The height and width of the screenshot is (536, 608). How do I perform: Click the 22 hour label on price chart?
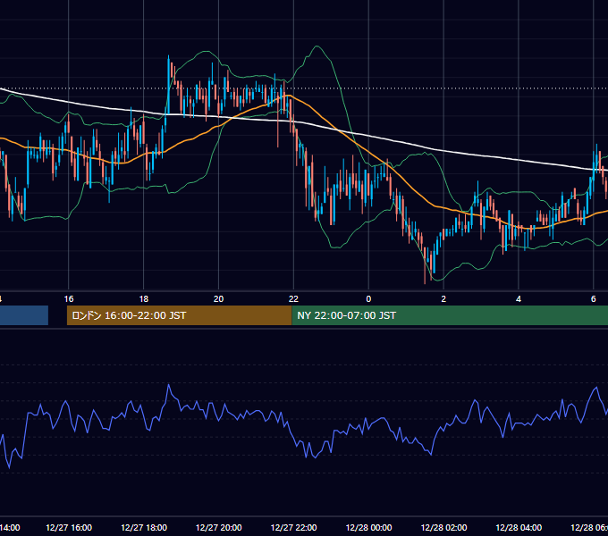[x=293, y=299]
